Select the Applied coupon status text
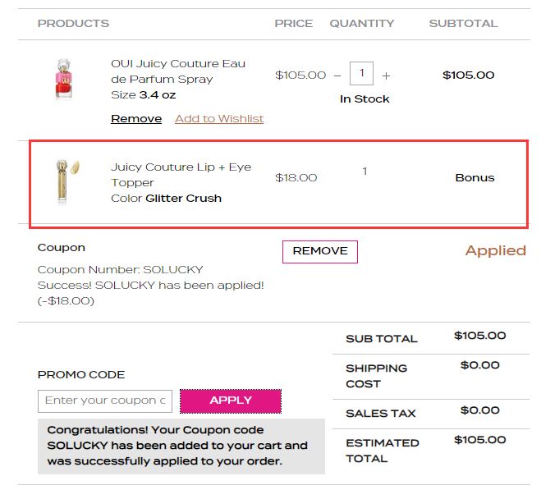 496,250
